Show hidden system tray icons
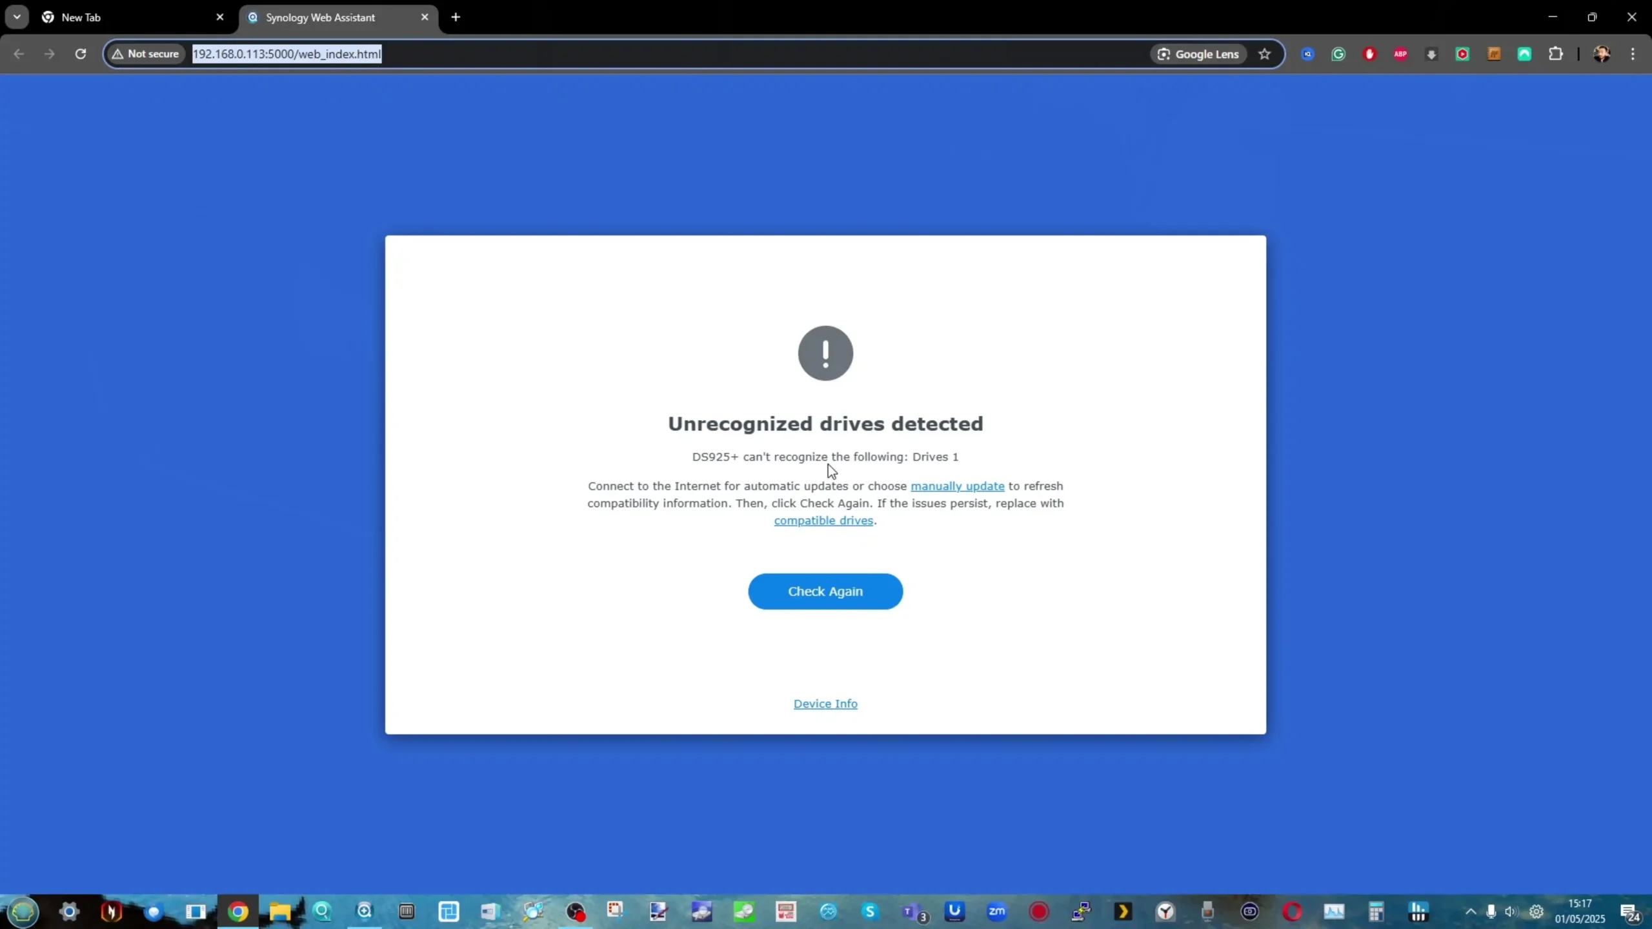The image size is (1652, 929). click(x=1470, y=912)
